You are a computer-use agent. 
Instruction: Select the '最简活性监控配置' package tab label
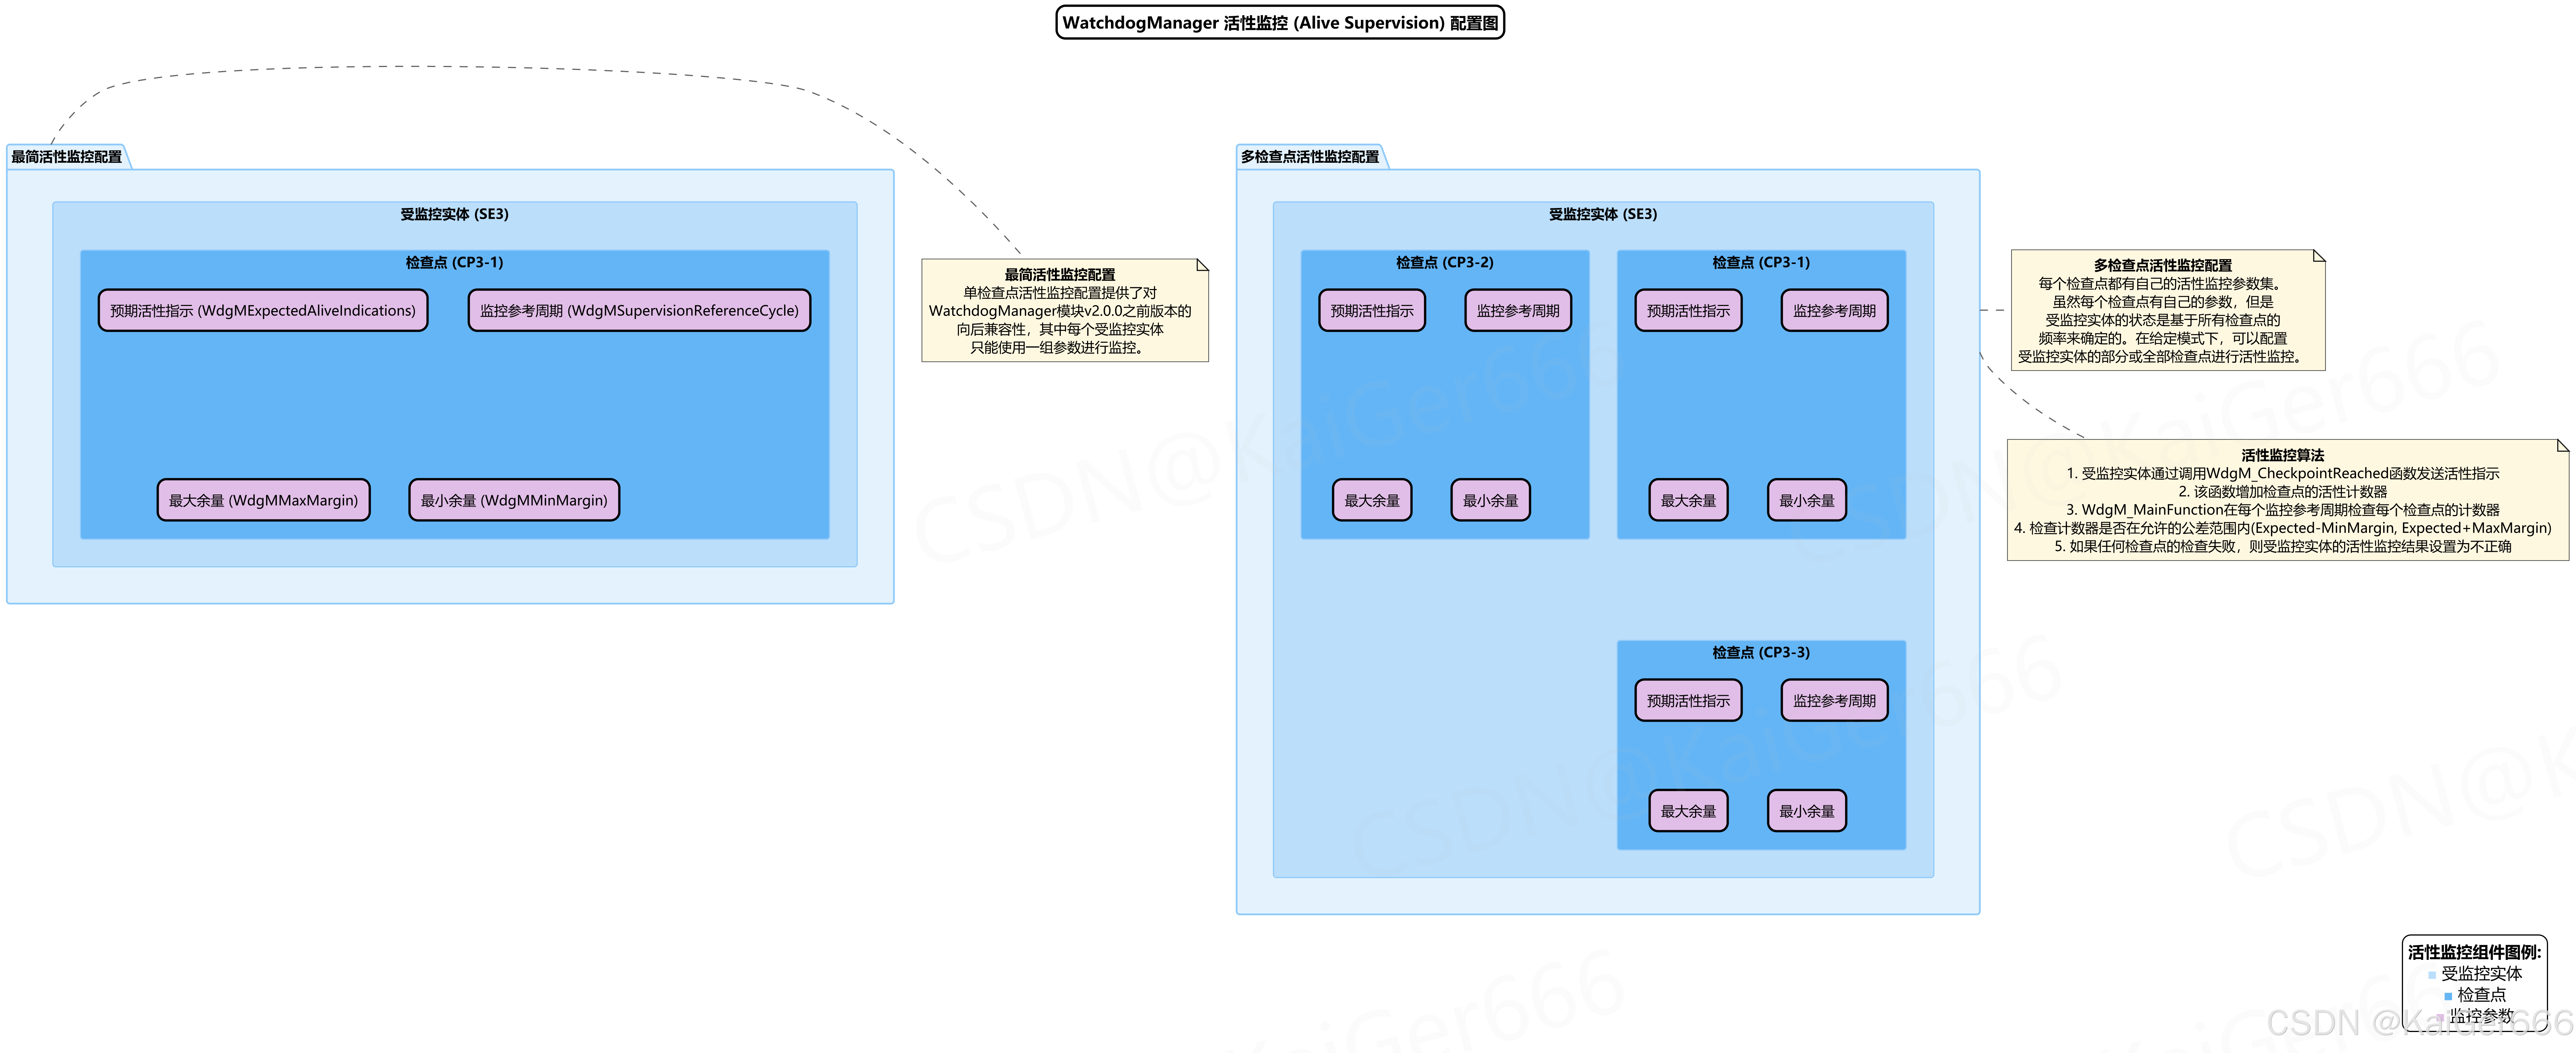(67, 157)
